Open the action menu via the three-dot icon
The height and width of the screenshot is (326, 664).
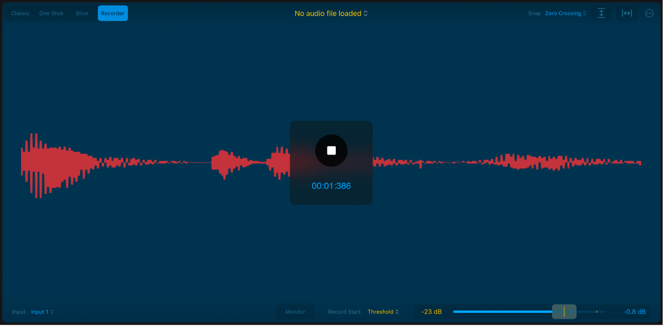[x=649, y=13]
